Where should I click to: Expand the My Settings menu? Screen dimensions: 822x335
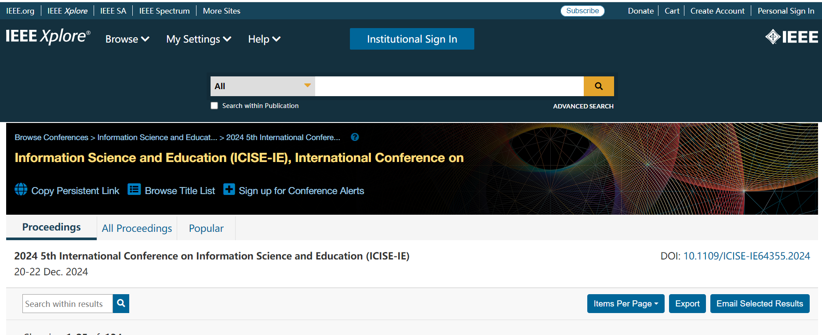(x=199, y=39)
